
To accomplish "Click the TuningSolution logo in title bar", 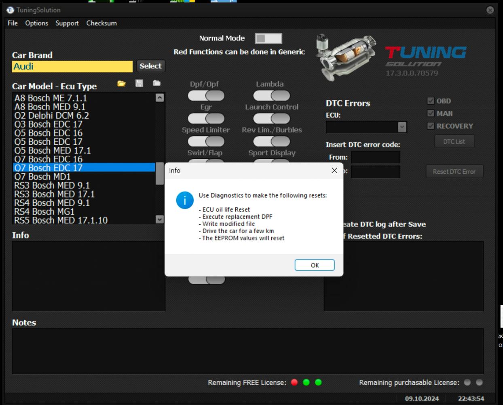I will tap(11, 10).
